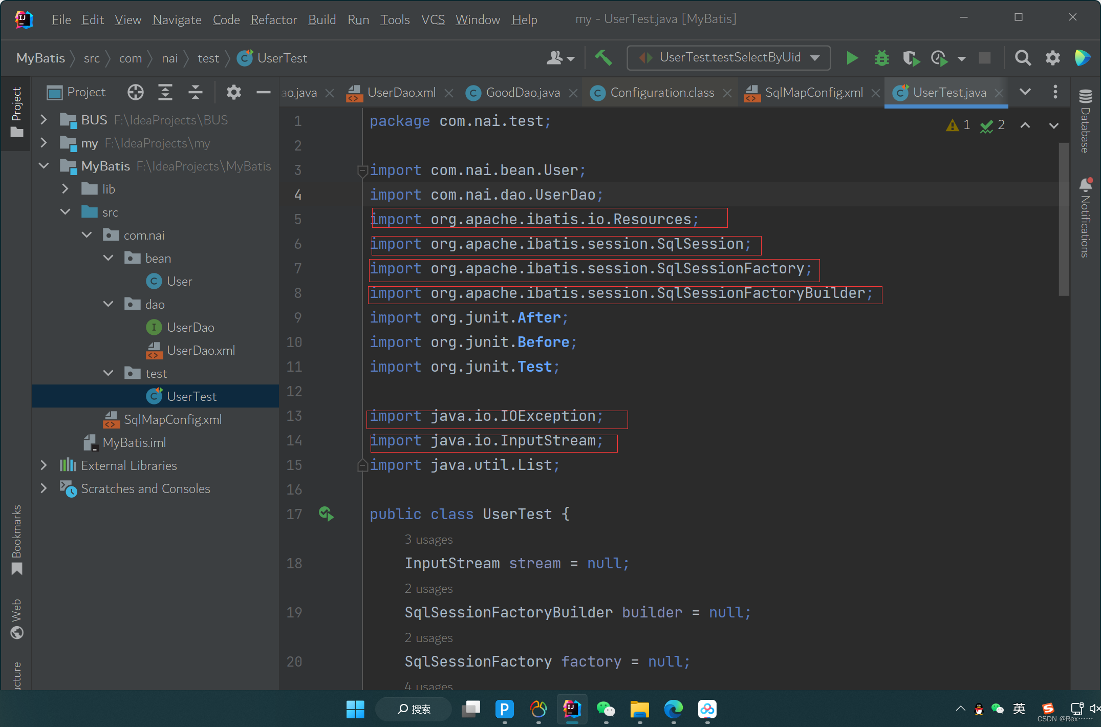Toggle the Notifications tool window
Viewport: 1101px width, 727px height.
tap(1085, 219)
